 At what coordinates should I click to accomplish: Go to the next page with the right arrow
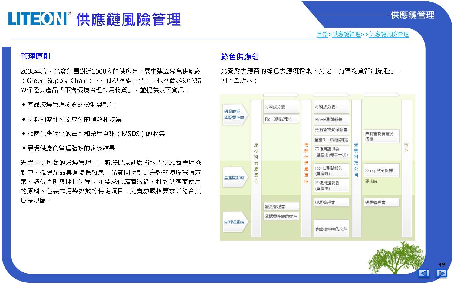[441, 273]
